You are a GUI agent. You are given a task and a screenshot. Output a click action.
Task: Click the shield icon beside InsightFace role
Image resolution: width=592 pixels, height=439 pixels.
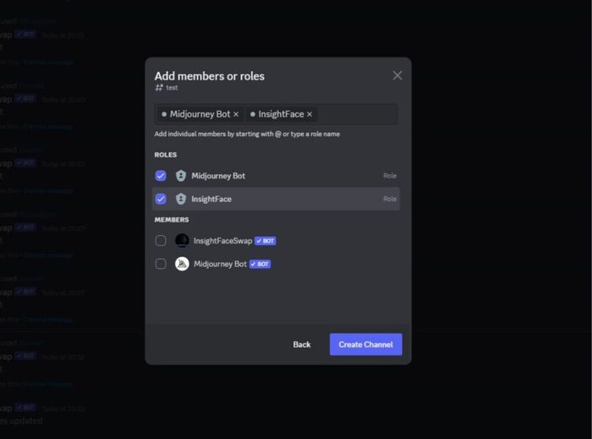click(x=181, y=199)
